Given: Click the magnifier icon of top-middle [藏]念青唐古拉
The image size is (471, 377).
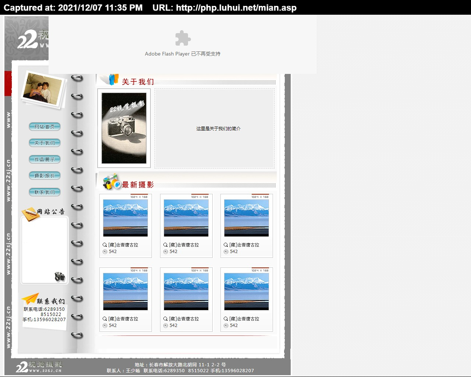Looking at the screenshot, I should (x=166, y=245).
